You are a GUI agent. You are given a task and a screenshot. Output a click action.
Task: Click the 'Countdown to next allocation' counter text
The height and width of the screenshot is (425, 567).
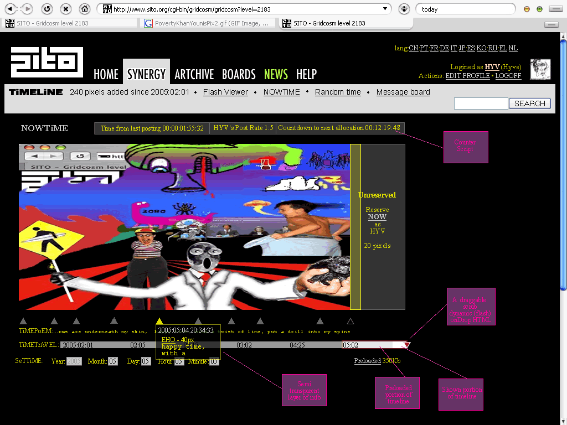point(339,128)
